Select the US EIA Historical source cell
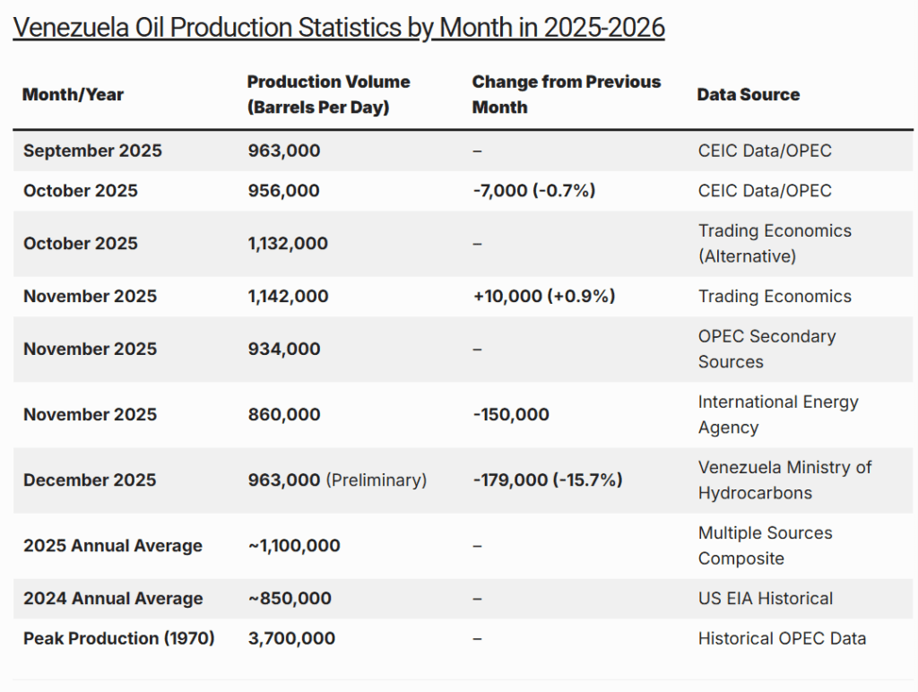The width and height of the screenshot is (918, 692). point(766,599)
